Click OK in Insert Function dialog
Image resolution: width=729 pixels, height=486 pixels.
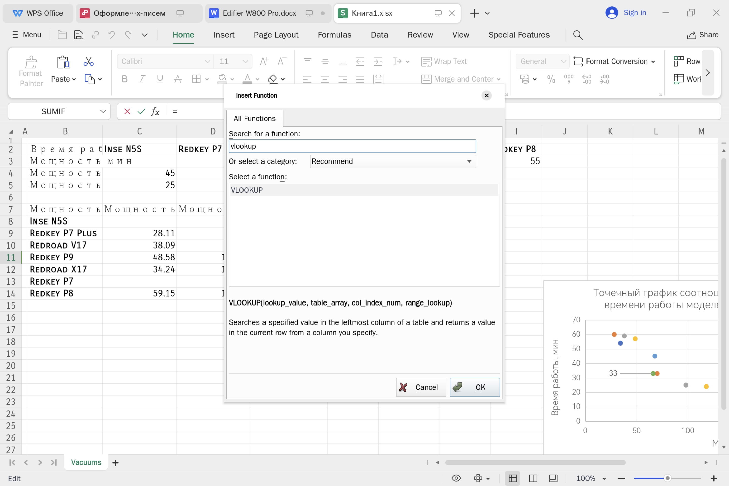click(x=475, y=387)
